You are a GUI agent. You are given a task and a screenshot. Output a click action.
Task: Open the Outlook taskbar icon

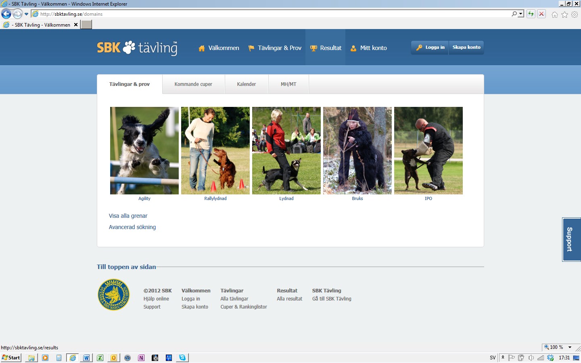click(x=114, y=358)
